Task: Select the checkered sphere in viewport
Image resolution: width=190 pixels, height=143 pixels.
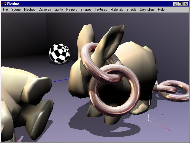Action: pos(59,54)
